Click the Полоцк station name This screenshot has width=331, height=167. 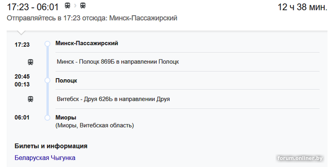(x=66, y=80)
